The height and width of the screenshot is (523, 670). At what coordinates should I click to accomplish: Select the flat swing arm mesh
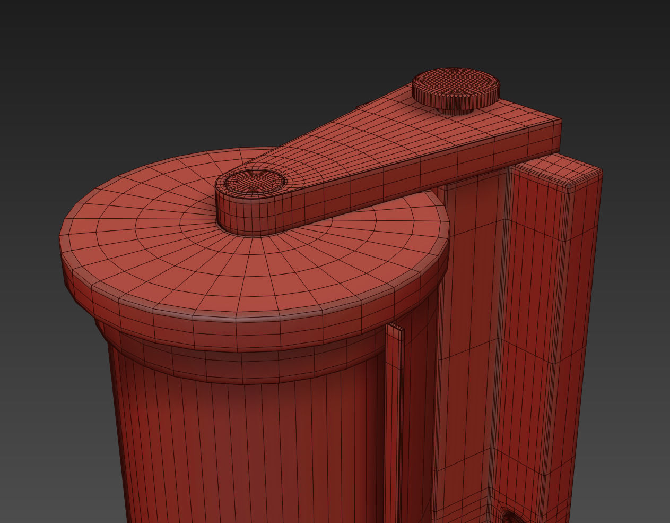(x=387, y=159)
